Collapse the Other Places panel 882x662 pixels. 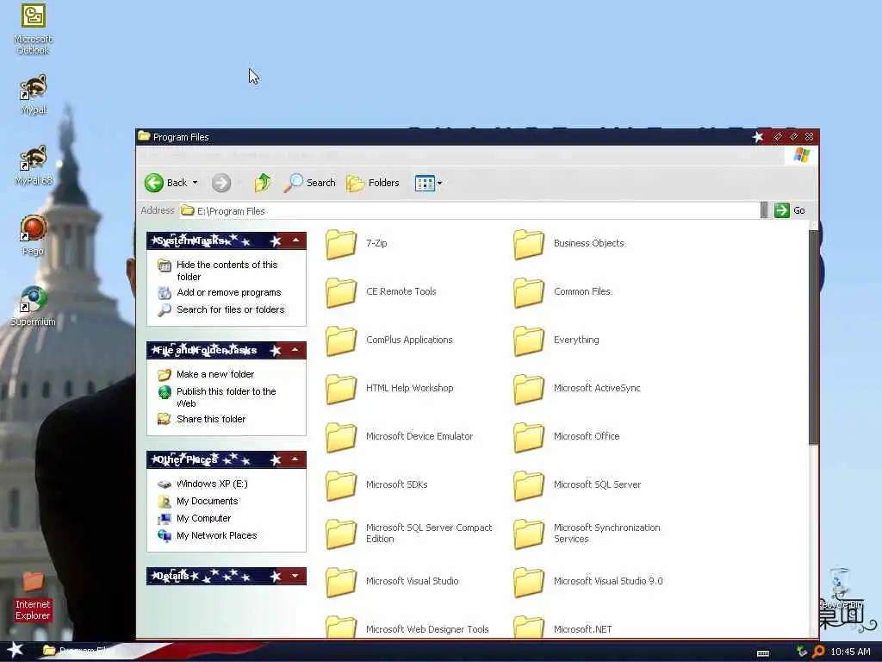tap(295, 459)
